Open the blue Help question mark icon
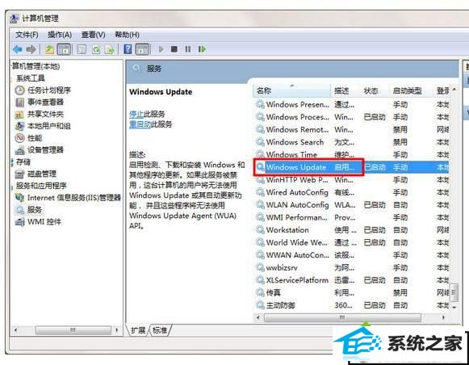 click(x=128, y=49)
